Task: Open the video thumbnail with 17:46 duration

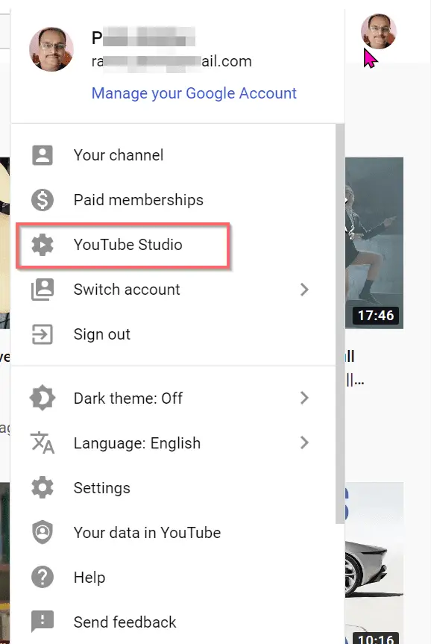Action: [374, 243]
